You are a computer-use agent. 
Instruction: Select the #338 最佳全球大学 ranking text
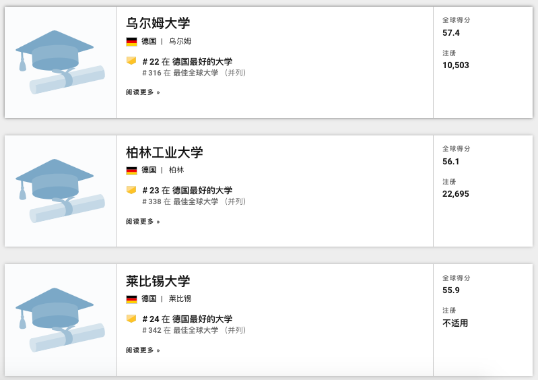[194, 201]
